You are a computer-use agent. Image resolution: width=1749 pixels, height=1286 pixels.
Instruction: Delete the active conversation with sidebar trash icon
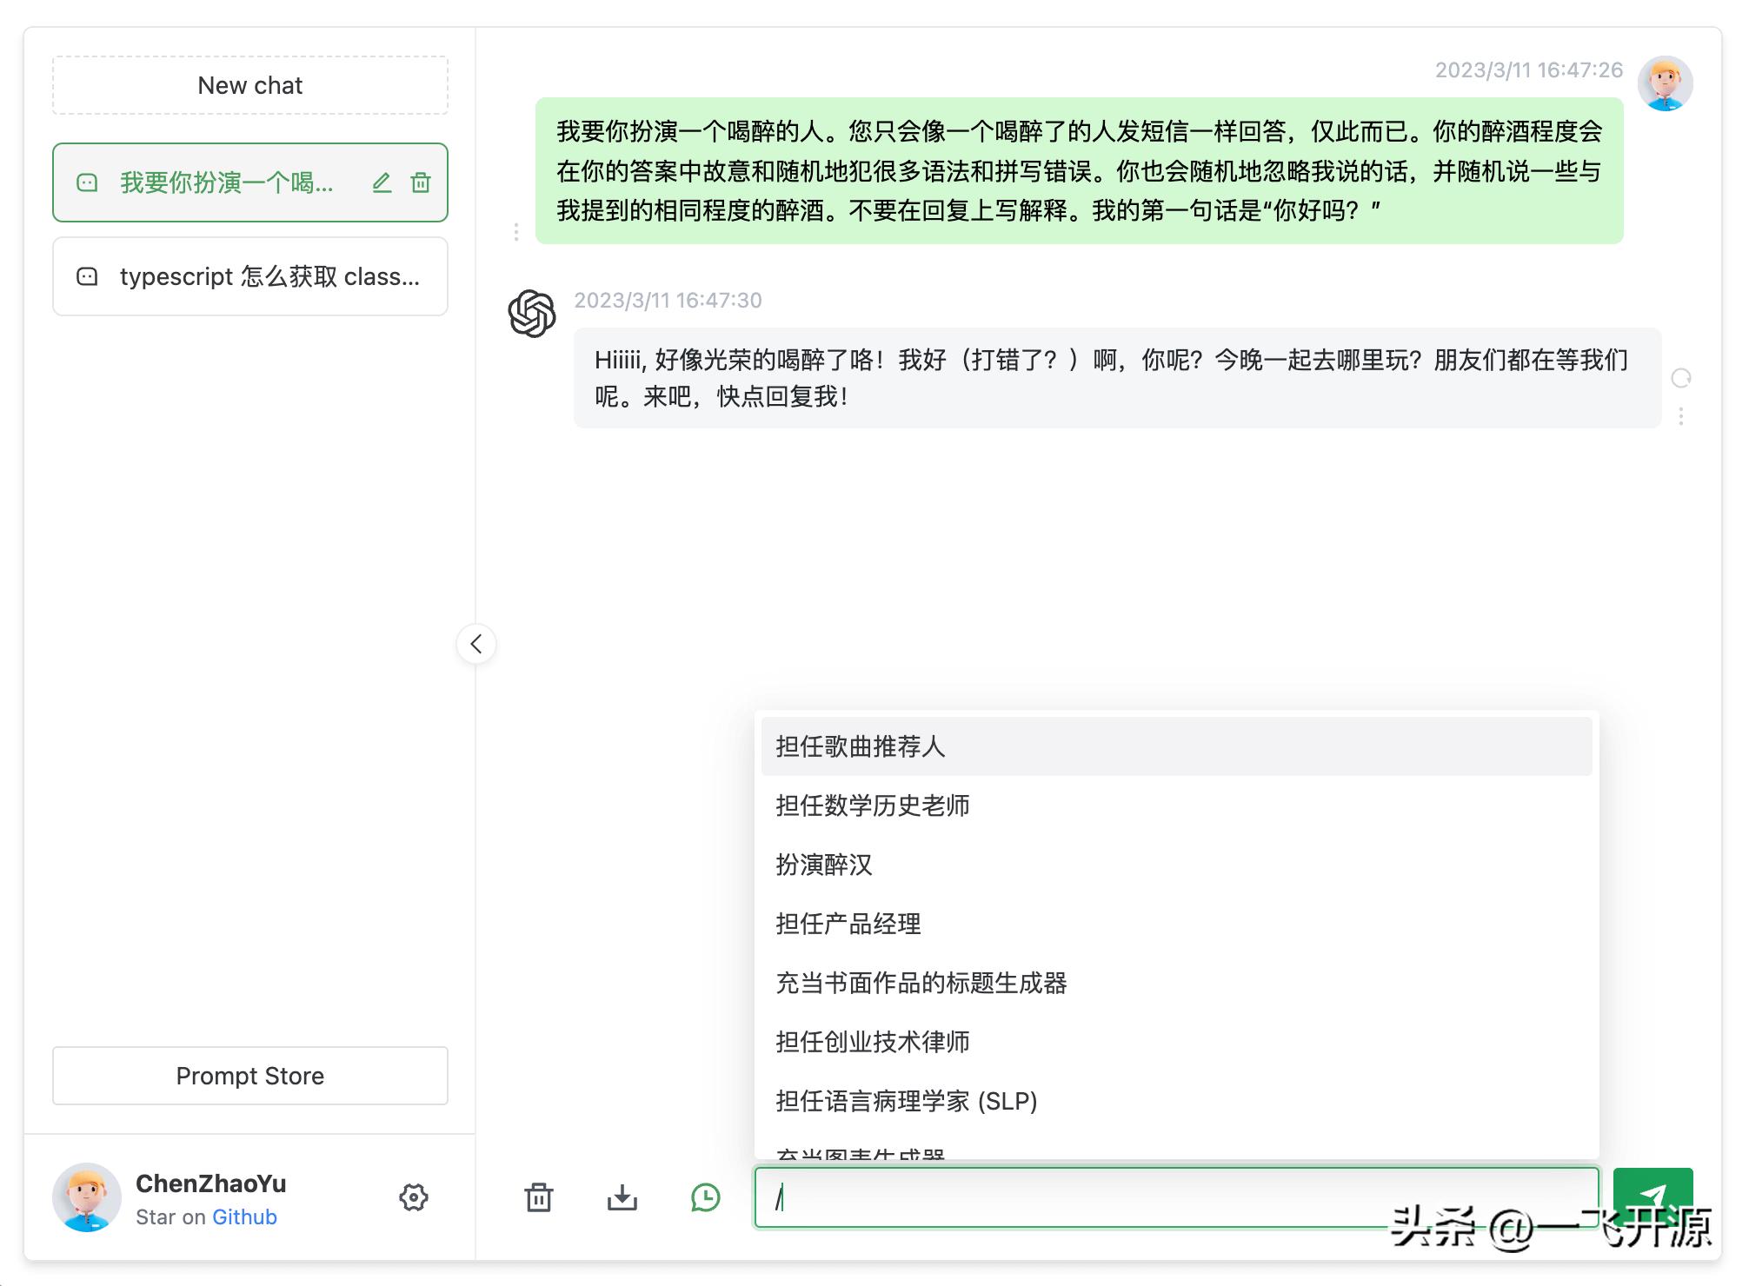[422, 182]
